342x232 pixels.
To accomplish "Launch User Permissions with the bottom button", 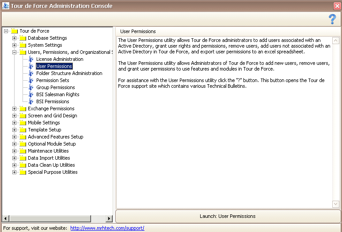I will click(228, 216).
